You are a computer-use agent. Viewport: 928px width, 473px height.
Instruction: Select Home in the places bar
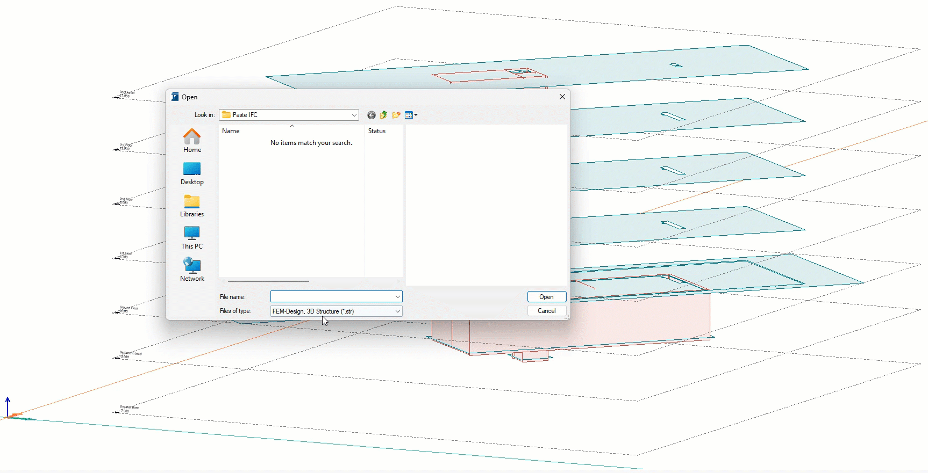(x=192, y=141)
